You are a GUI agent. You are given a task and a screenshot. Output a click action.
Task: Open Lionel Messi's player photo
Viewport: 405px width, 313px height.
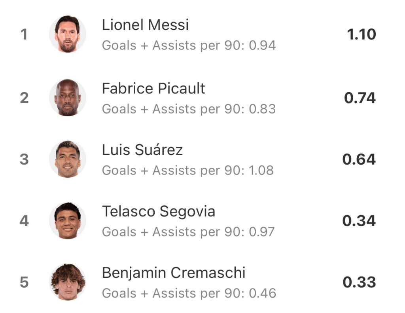68,34
